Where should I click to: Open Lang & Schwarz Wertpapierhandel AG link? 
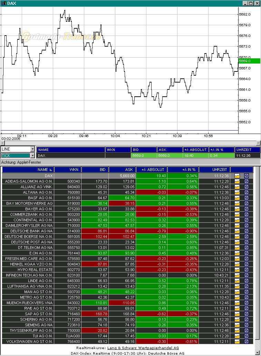pyautogui.click(x=143, y=348)
